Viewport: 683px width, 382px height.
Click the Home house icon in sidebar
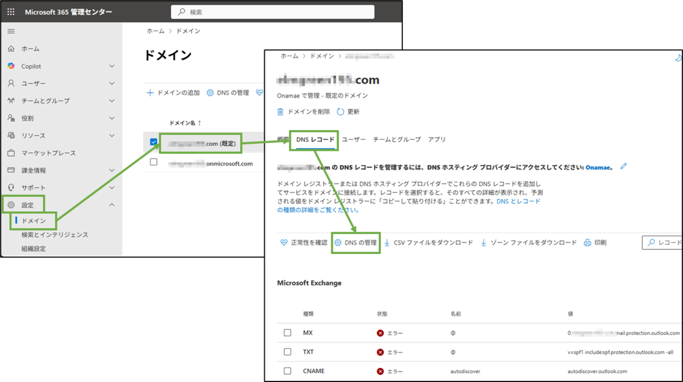[11, 49]
